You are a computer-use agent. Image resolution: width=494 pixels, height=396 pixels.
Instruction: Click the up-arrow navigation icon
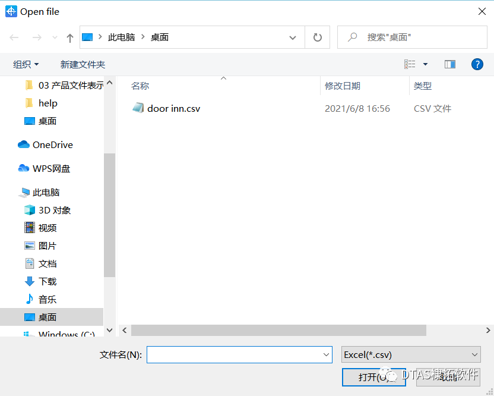[x=69, y=37]
